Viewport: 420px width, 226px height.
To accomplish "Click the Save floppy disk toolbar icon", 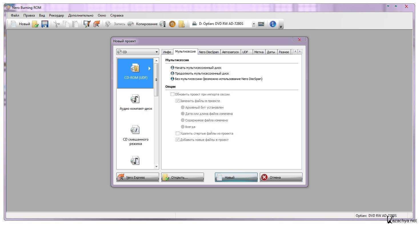I will point(45,24).
